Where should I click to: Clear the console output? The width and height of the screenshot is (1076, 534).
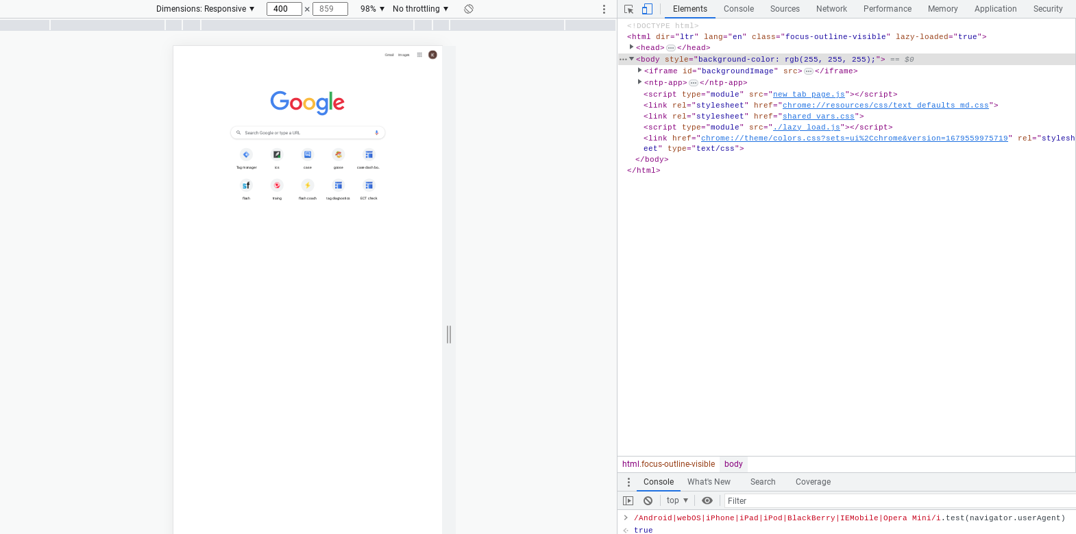(x=648, y=501)
